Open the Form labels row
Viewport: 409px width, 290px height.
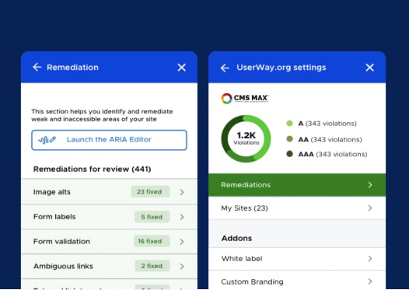pyautogui.click(x=109, y=217)
